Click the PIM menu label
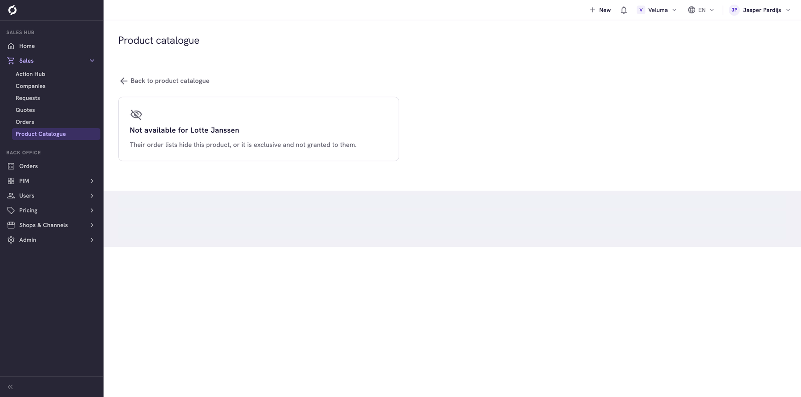 (x=24, y=181)
